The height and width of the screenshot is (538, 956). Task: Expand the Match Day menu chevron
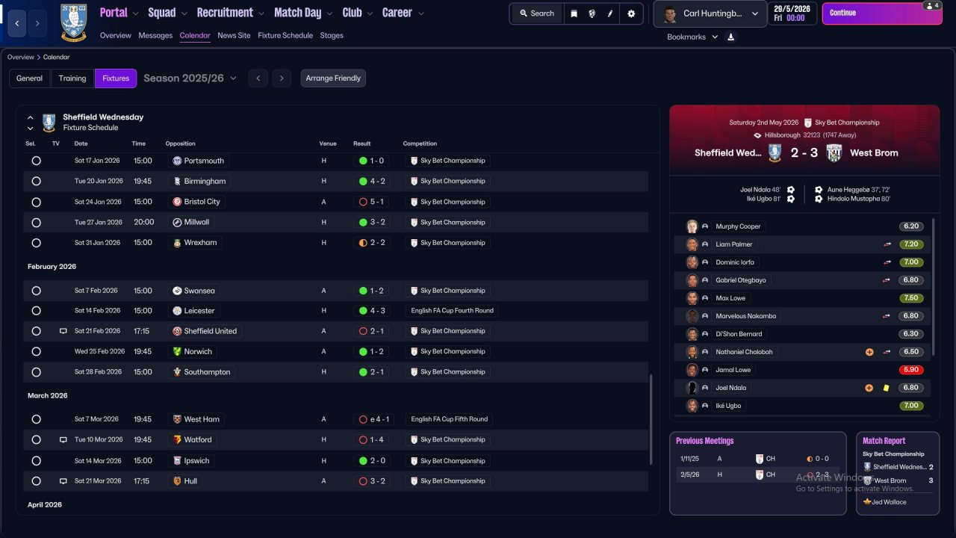point(329,13)
